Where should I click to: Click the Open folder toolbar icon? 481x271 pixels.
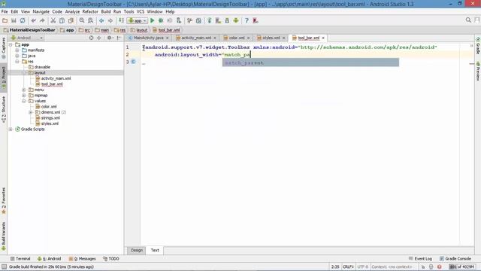[x=5, y=20]
